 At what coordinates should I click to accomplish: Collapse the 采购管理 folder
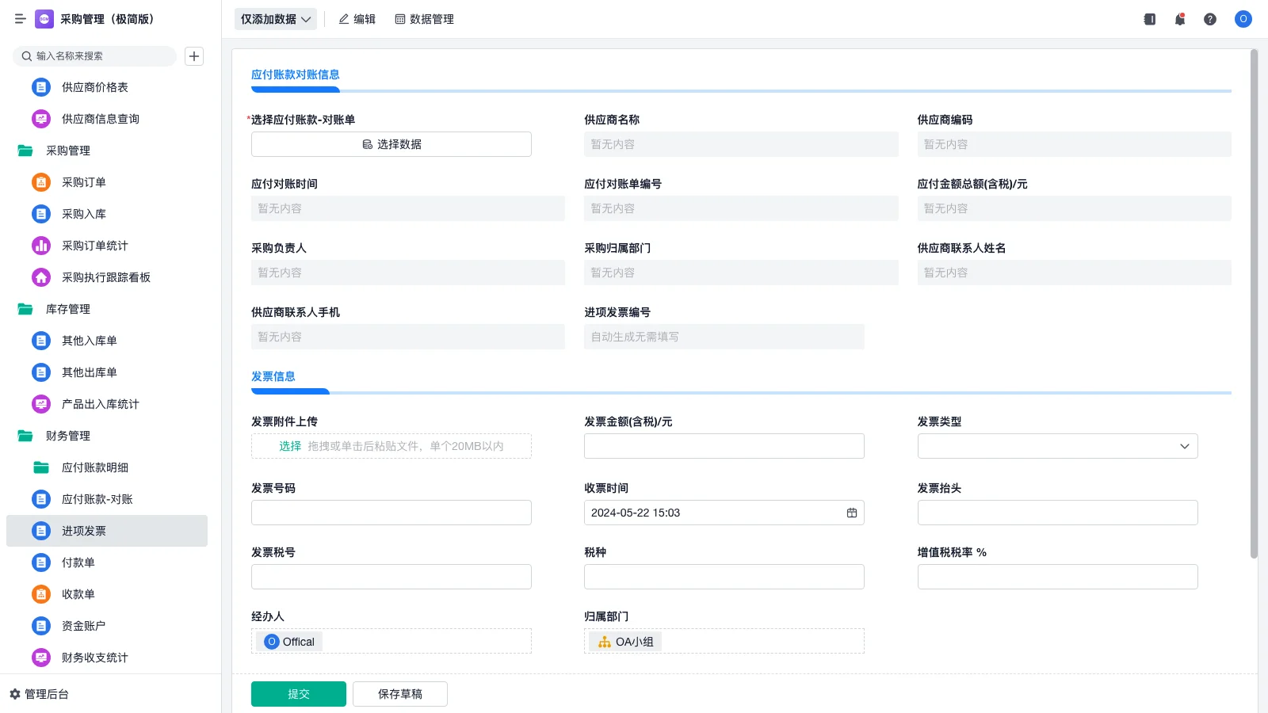click(25, 151)
